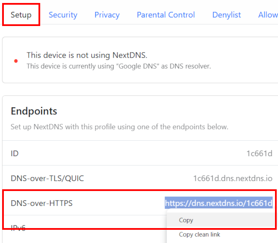Open the Allowlist tab

coord(268,15)
